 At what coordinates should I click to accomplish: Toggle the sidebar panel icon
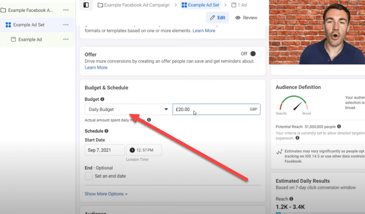(x=86, y=5)
